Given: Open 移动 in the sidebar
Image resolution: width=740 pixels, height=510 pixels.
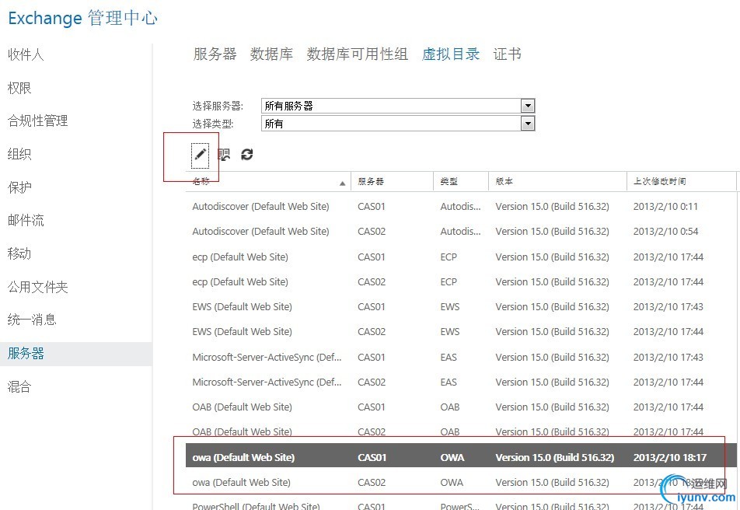Looking at the screenshot, I should [x=19, y=253].
